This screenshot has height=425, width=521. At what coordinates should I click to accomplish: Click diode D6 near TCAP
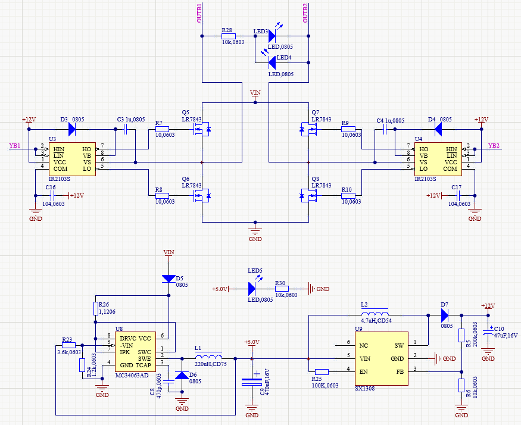click(x=182, y=376)
